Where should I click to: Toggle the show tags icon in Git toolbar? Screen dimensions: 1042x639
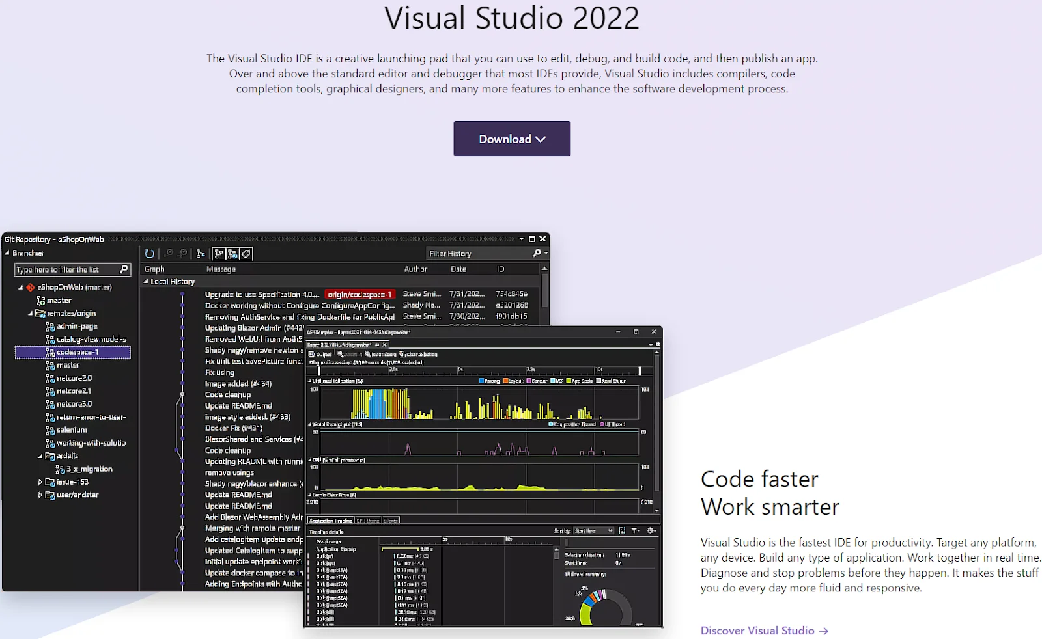[246, 254]
